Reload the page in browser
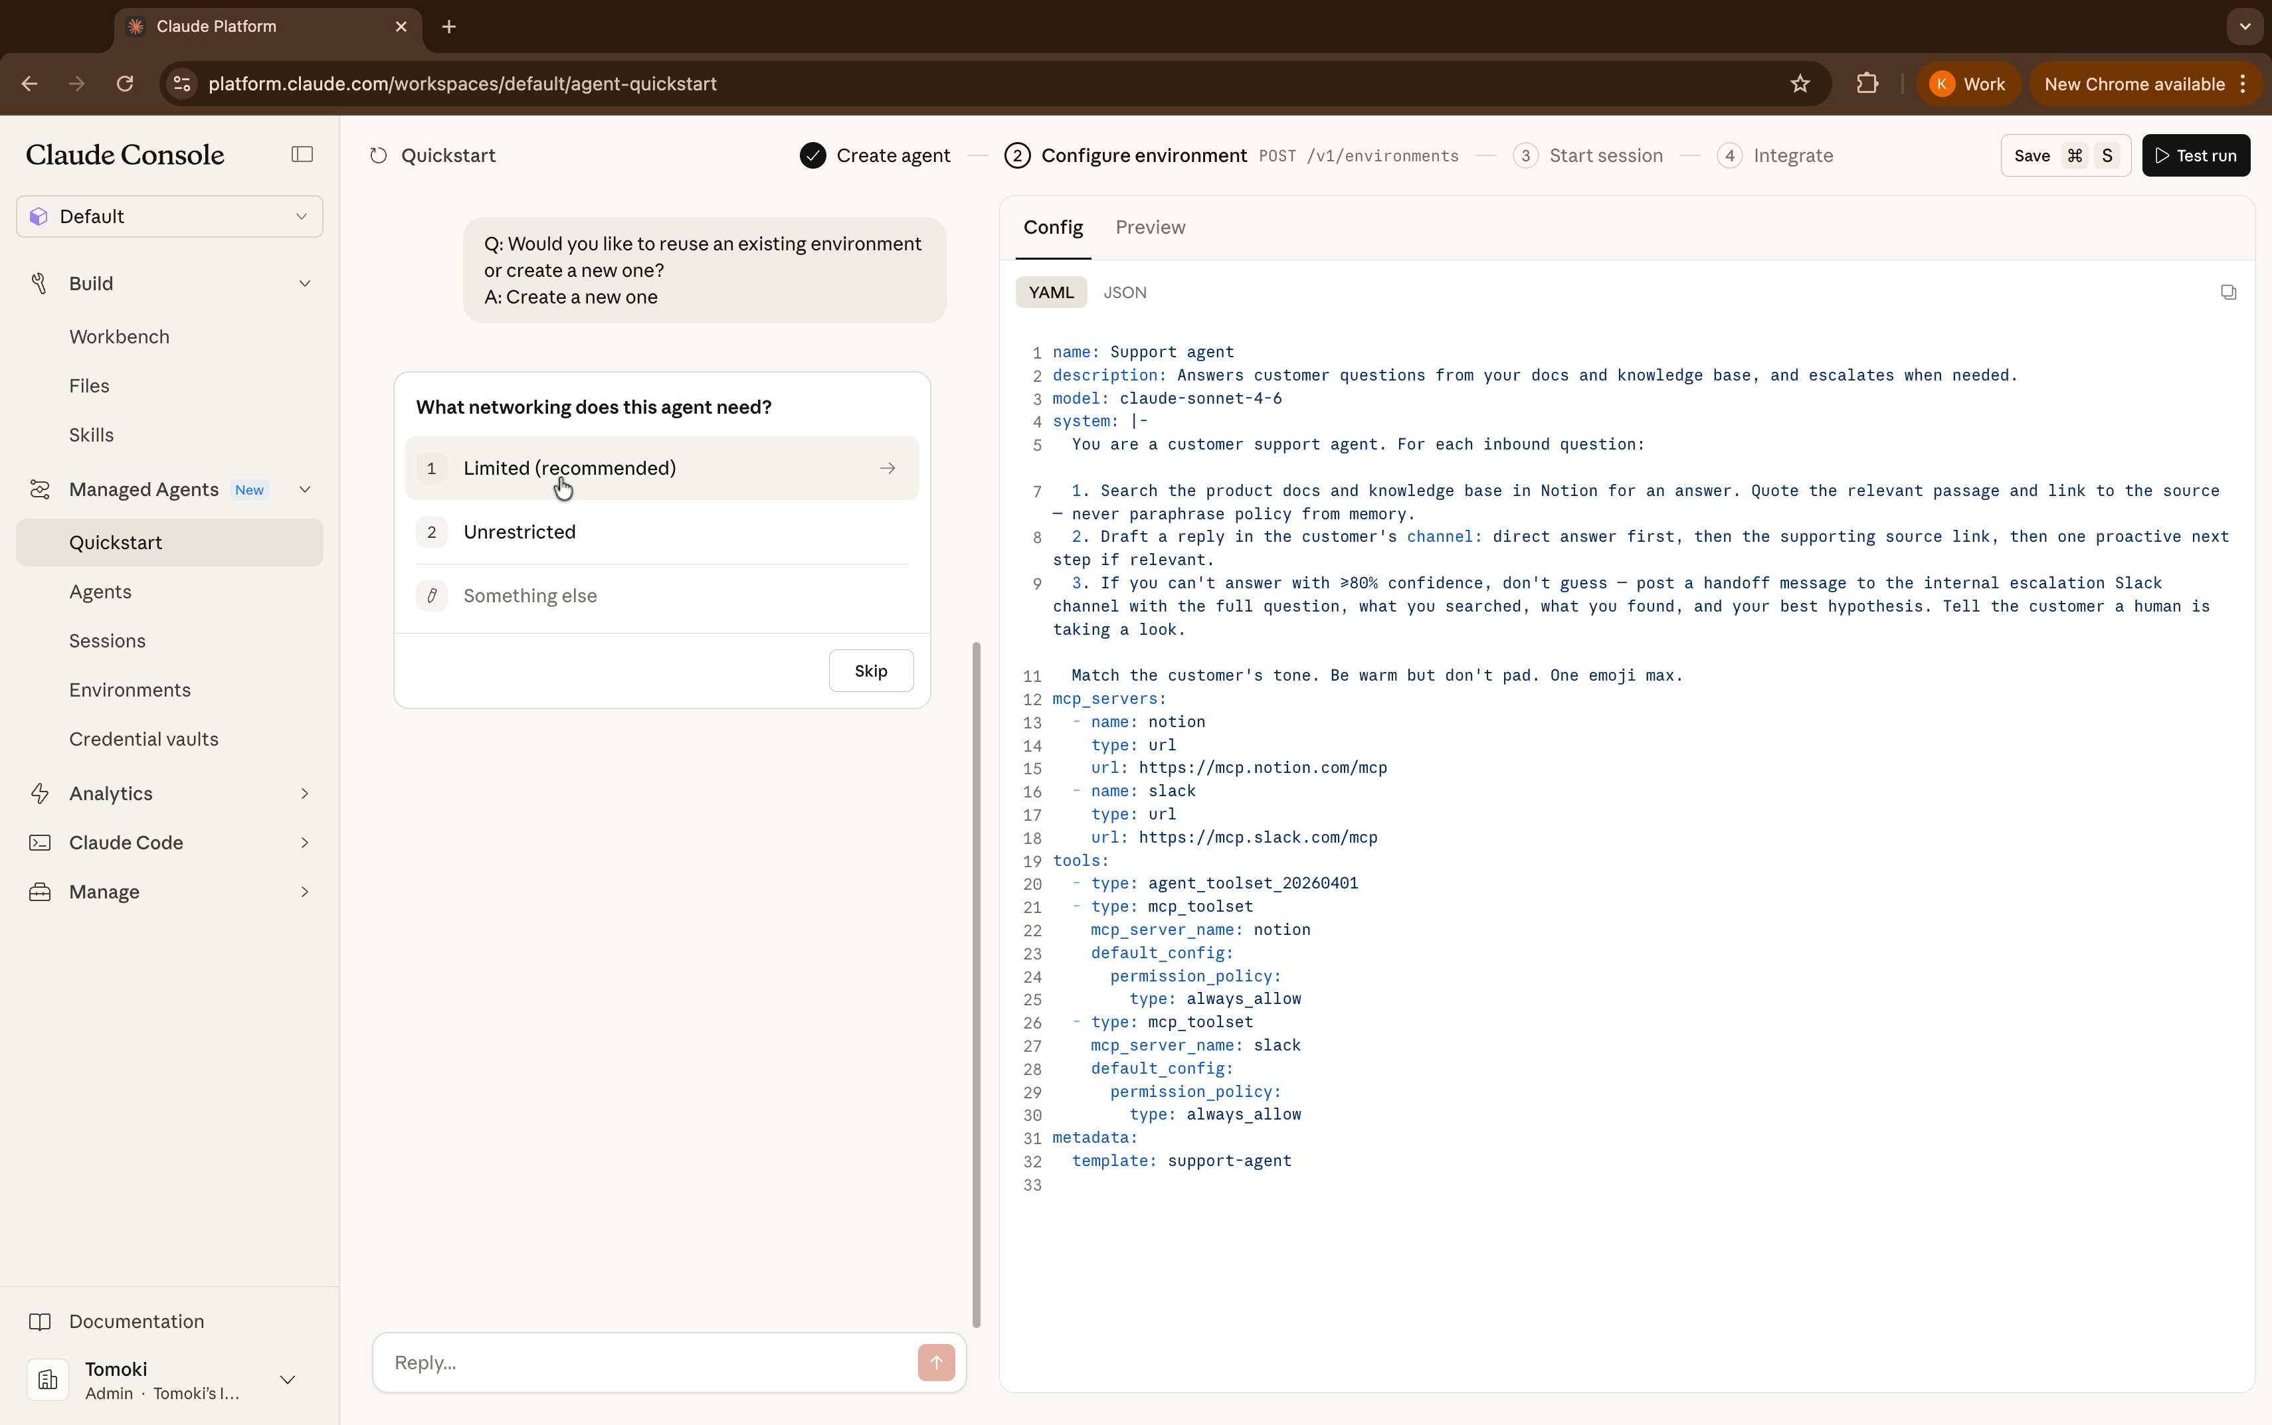 [124, 84]
